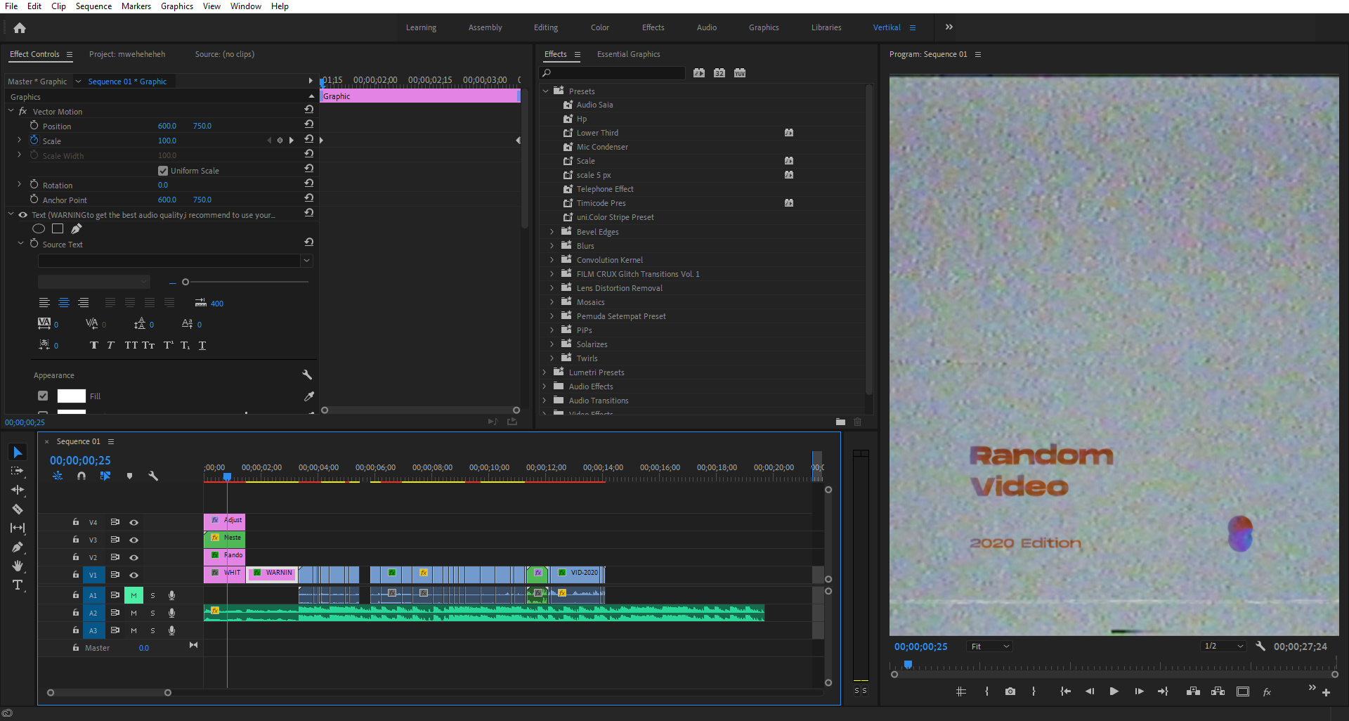Click 32-bit Color effects filter icon
The height and width of the screenshot is (721, 1349).
[x=719, y=73]
